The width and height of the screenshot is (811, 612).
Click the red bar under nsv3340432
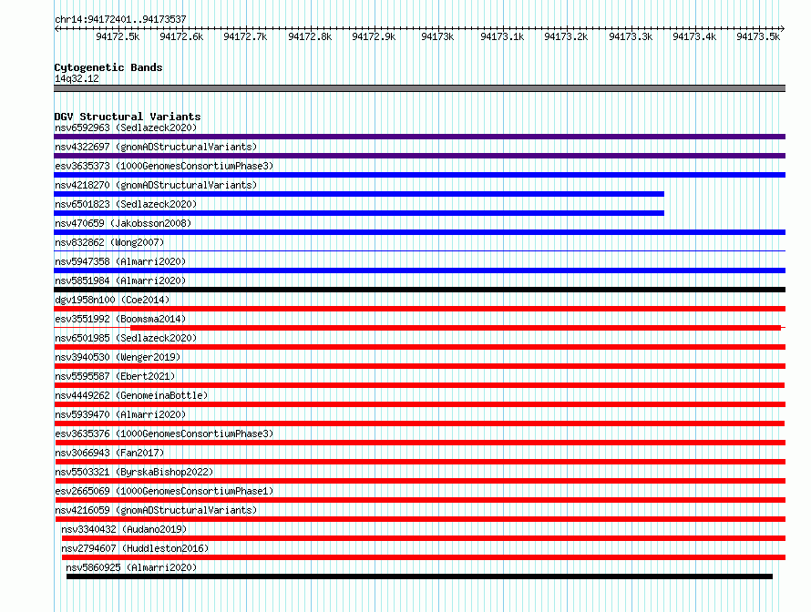pos(424,538)
